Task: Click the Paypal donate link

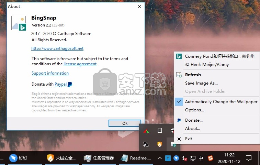Action: coord(60,84)
